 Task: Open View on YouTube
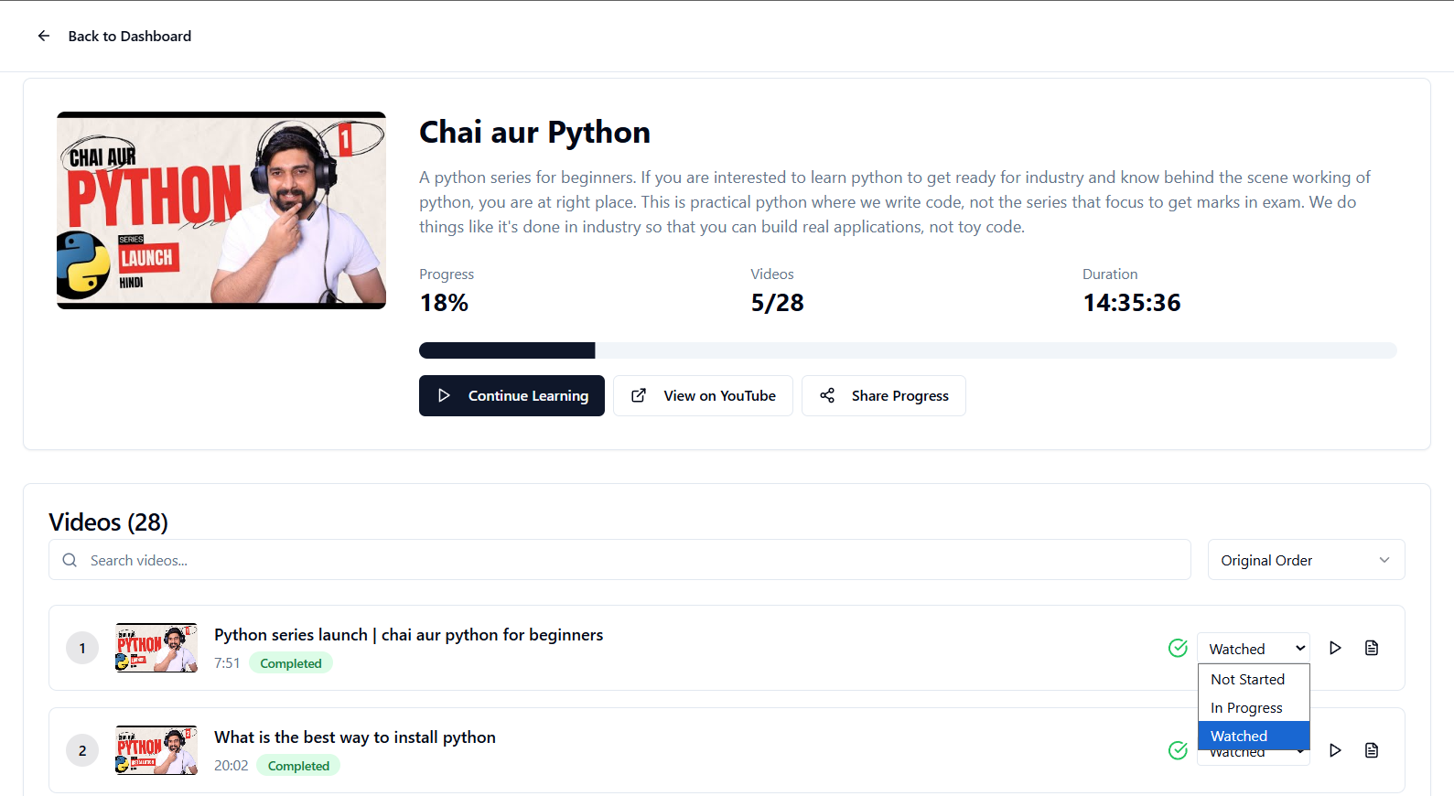703,395
